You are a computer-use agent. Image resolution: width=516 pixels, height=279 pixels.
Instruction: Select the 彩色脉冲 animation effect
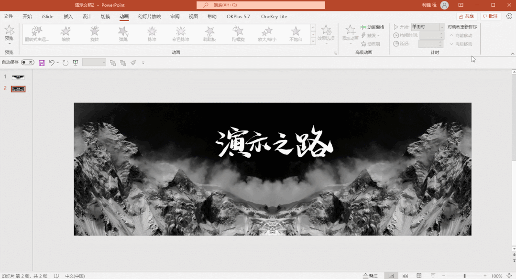pyautogui.click(x=181, y=34)
